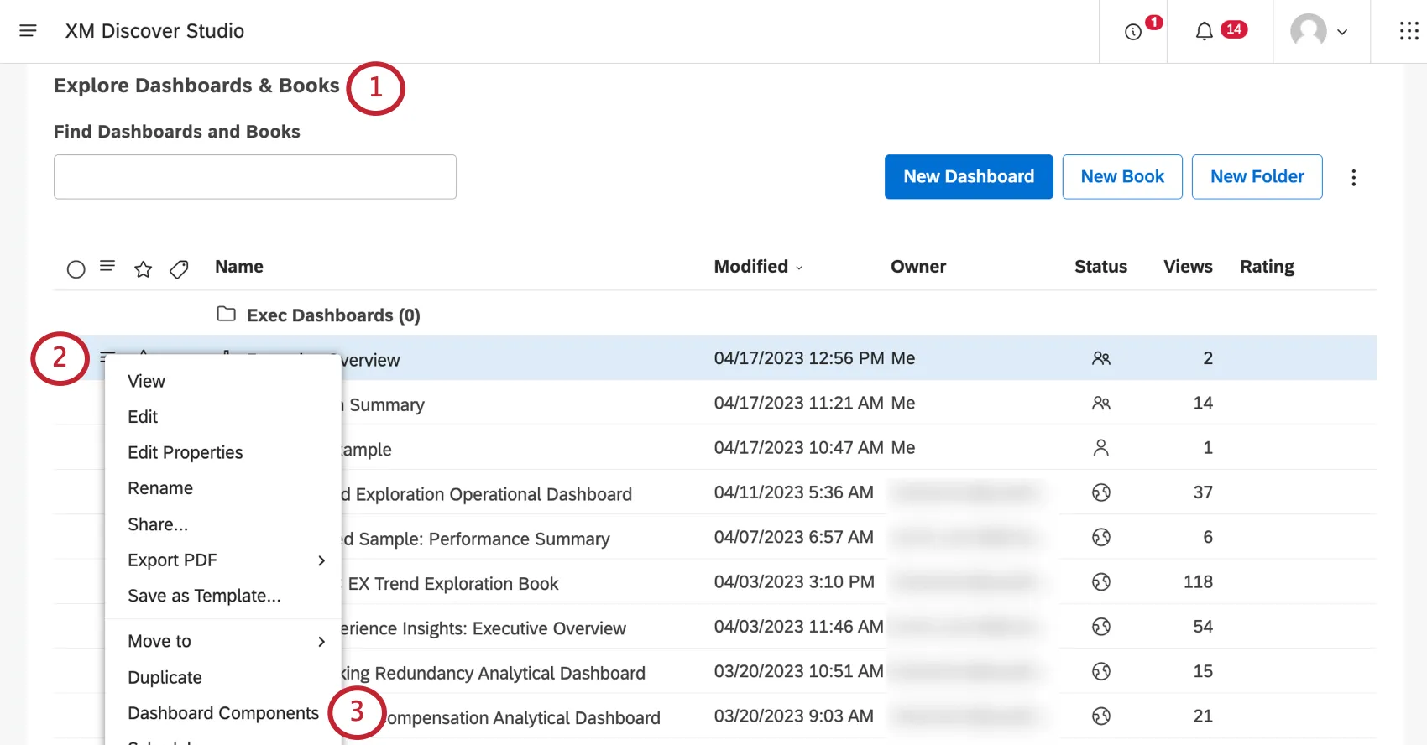Screen dimensions: 1427x745
Task: Click the information alerts icon
Action: (x=1133, y=32)
